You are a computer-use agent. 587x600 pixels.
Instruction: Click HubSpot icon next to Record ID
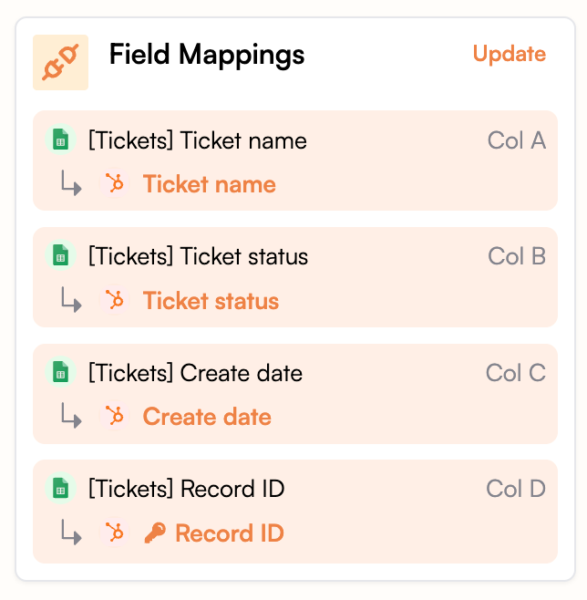115,533
